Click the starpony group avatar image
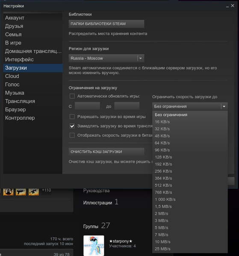Screen dimensions: 239x256 [94, 246]
